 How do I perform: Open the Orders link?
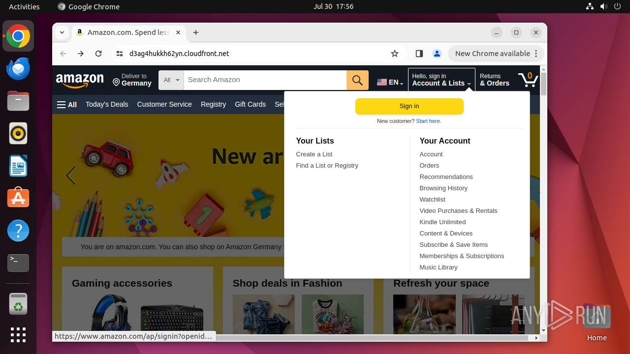click(429, 165)
